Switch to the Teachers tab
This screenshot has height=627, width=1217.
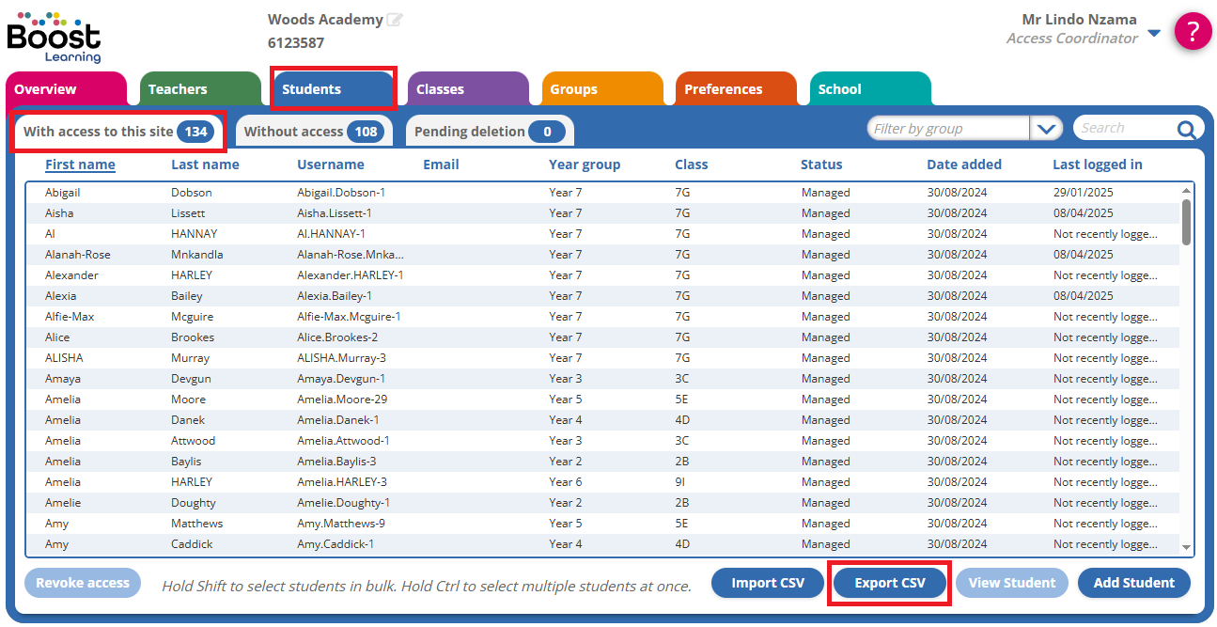pos(178,89)
